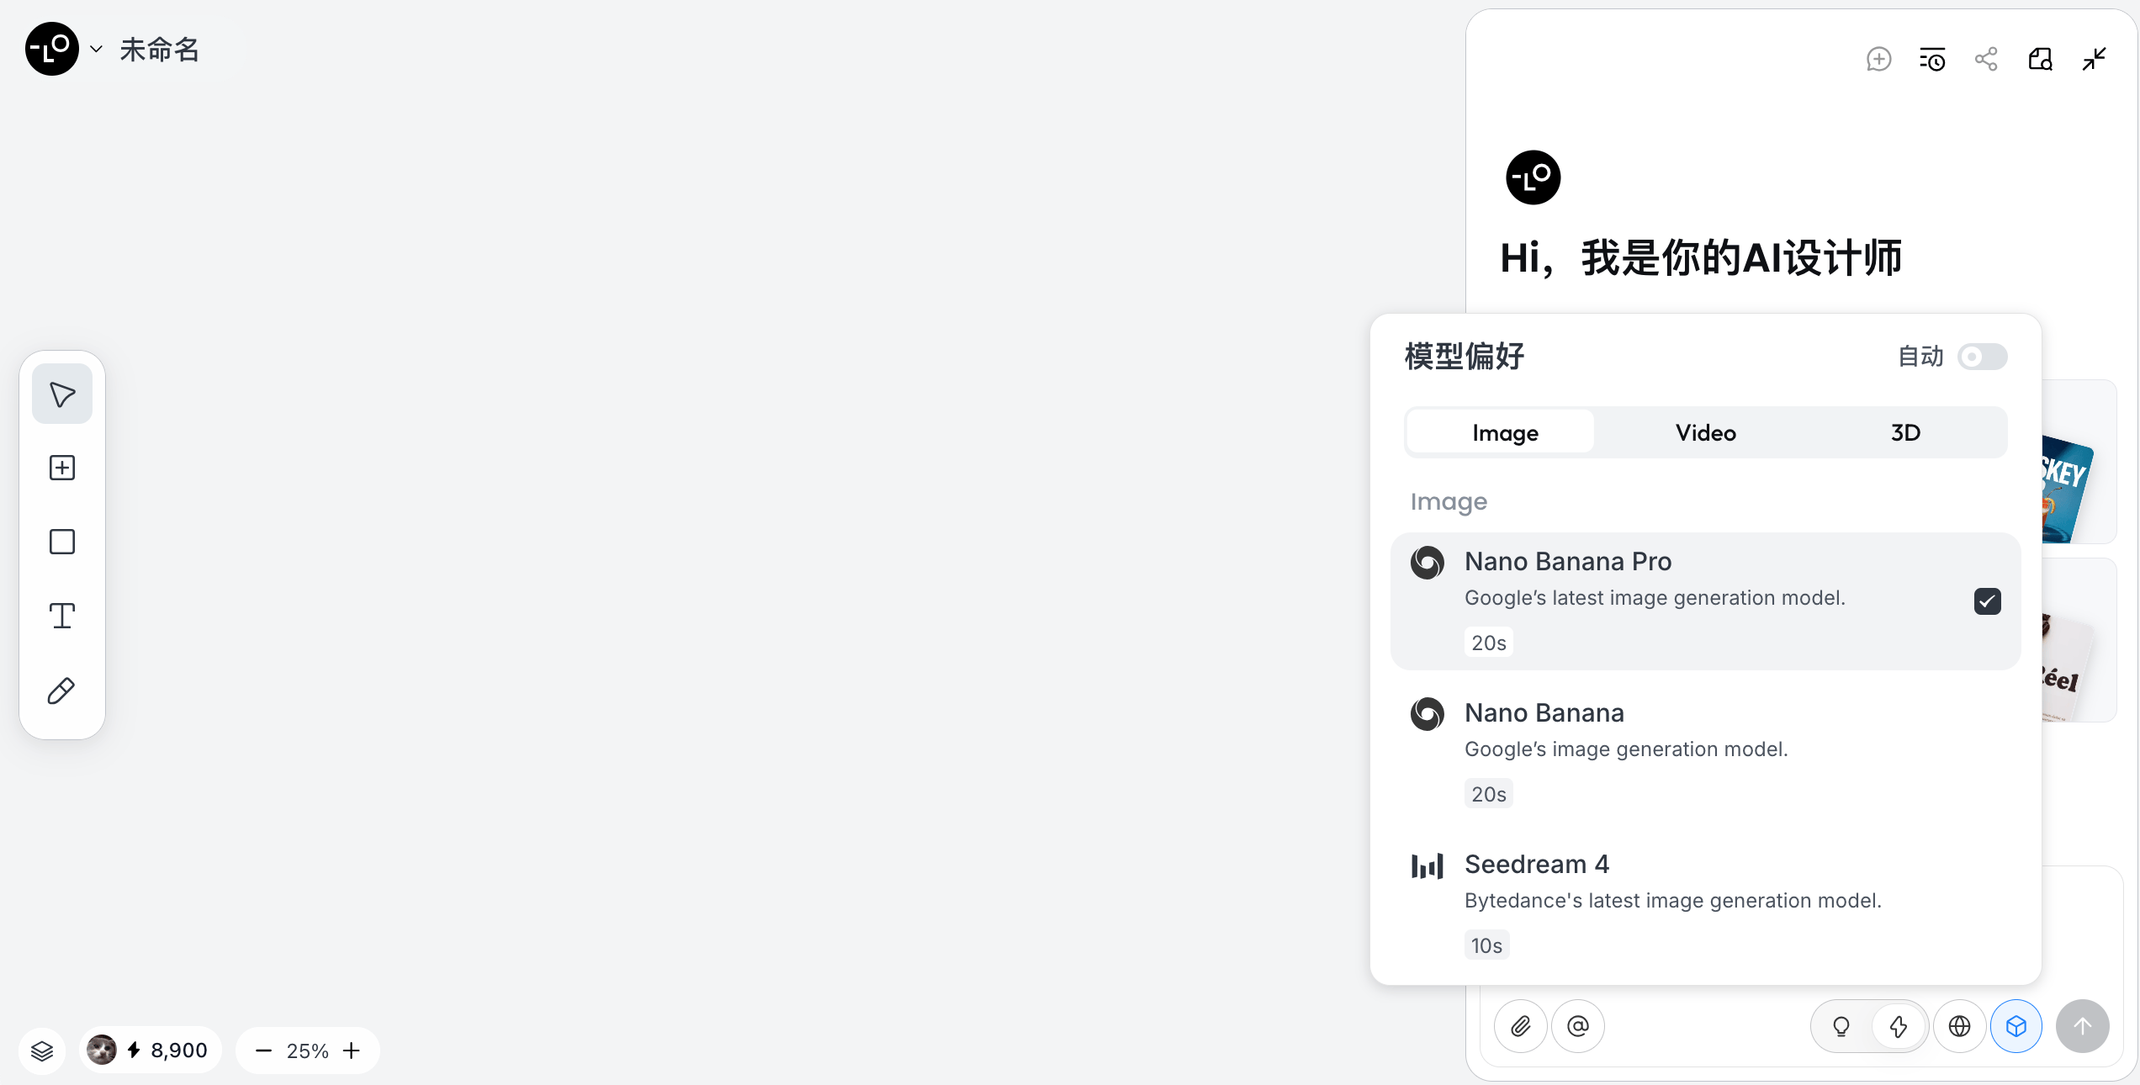Start a new chat with plus bubble icon
The height and width of the screenshot is (1085, 2140).
(1878, 59)
